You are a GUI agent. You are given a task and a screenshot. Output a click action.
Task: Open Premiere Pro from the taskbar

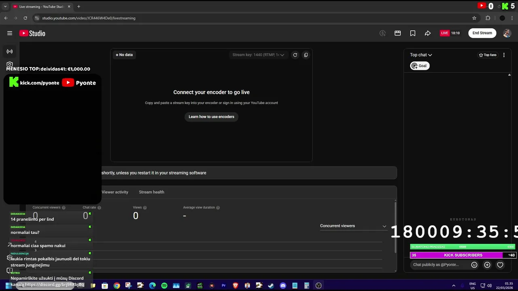pos(223,286)
